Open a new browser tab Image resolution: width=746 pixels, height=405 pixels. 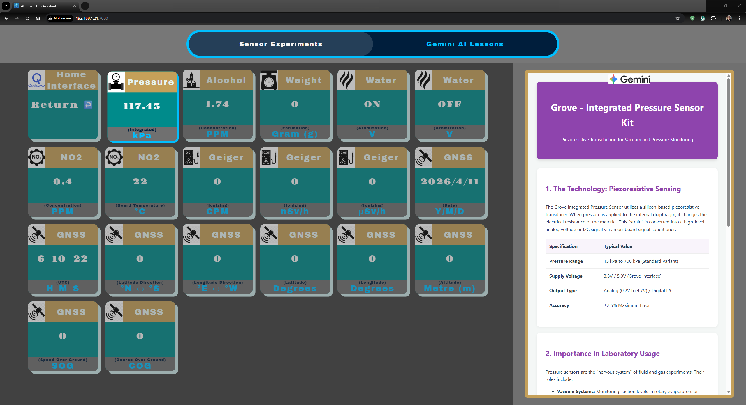(x=85, y=6)
